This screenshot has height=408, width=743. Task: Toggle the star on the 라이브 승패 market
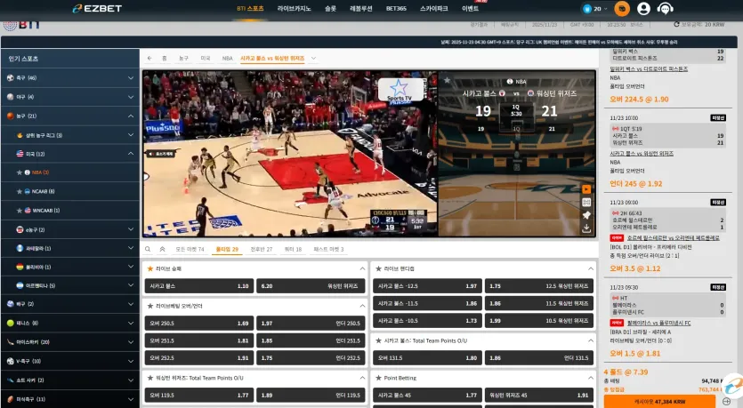click(150, 268)
